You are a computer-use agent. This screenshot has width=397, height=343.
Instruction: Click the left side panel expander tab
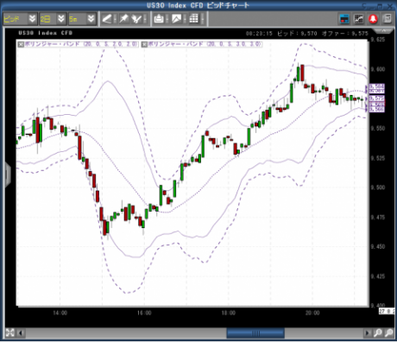[x=8, y=175]
